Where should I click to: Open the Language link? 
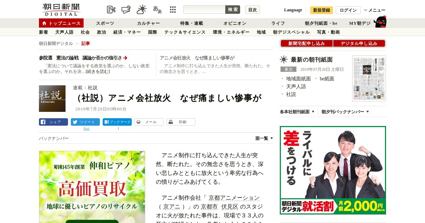[x=293, y=10]
